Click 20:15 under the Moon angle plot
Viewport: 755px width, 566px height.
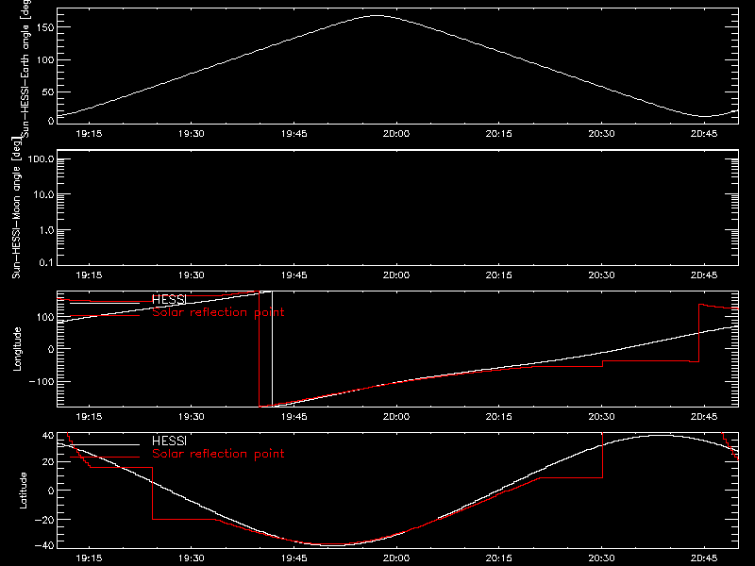click(x=499, y=275)
